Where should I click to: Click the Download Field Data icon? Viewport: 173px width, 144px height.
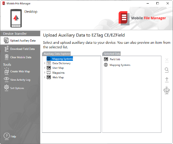coord(7,49)
